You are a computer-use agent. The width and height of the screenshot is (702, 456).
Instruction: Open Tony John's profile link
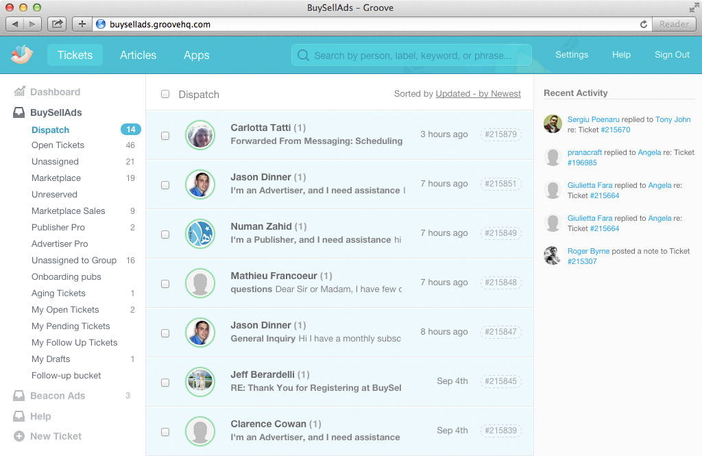[673, 119]
